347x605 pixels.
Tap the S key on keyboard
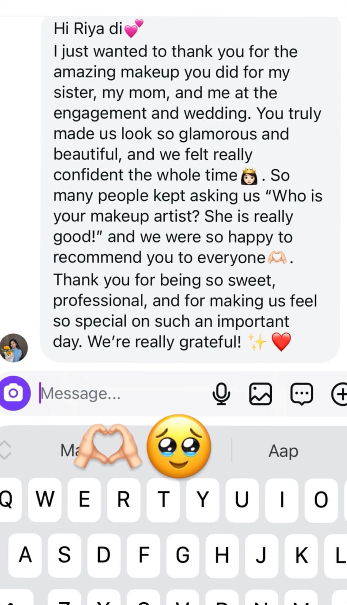click(x=64, y=555)
